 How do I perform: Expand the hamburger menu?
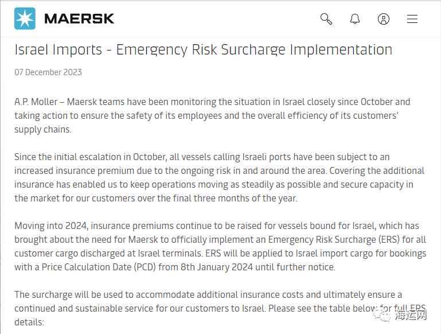point(412,19)
